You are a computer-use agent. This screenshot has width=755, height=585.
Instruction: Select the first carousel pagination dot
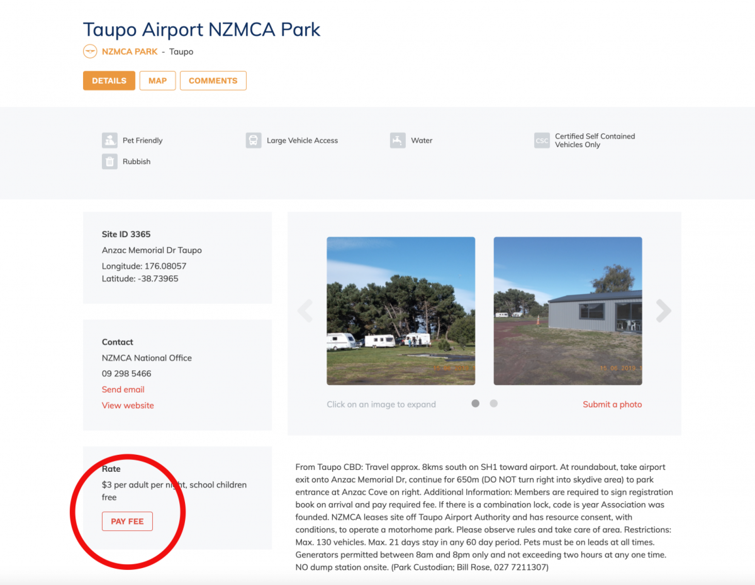[x=476, y=403]
